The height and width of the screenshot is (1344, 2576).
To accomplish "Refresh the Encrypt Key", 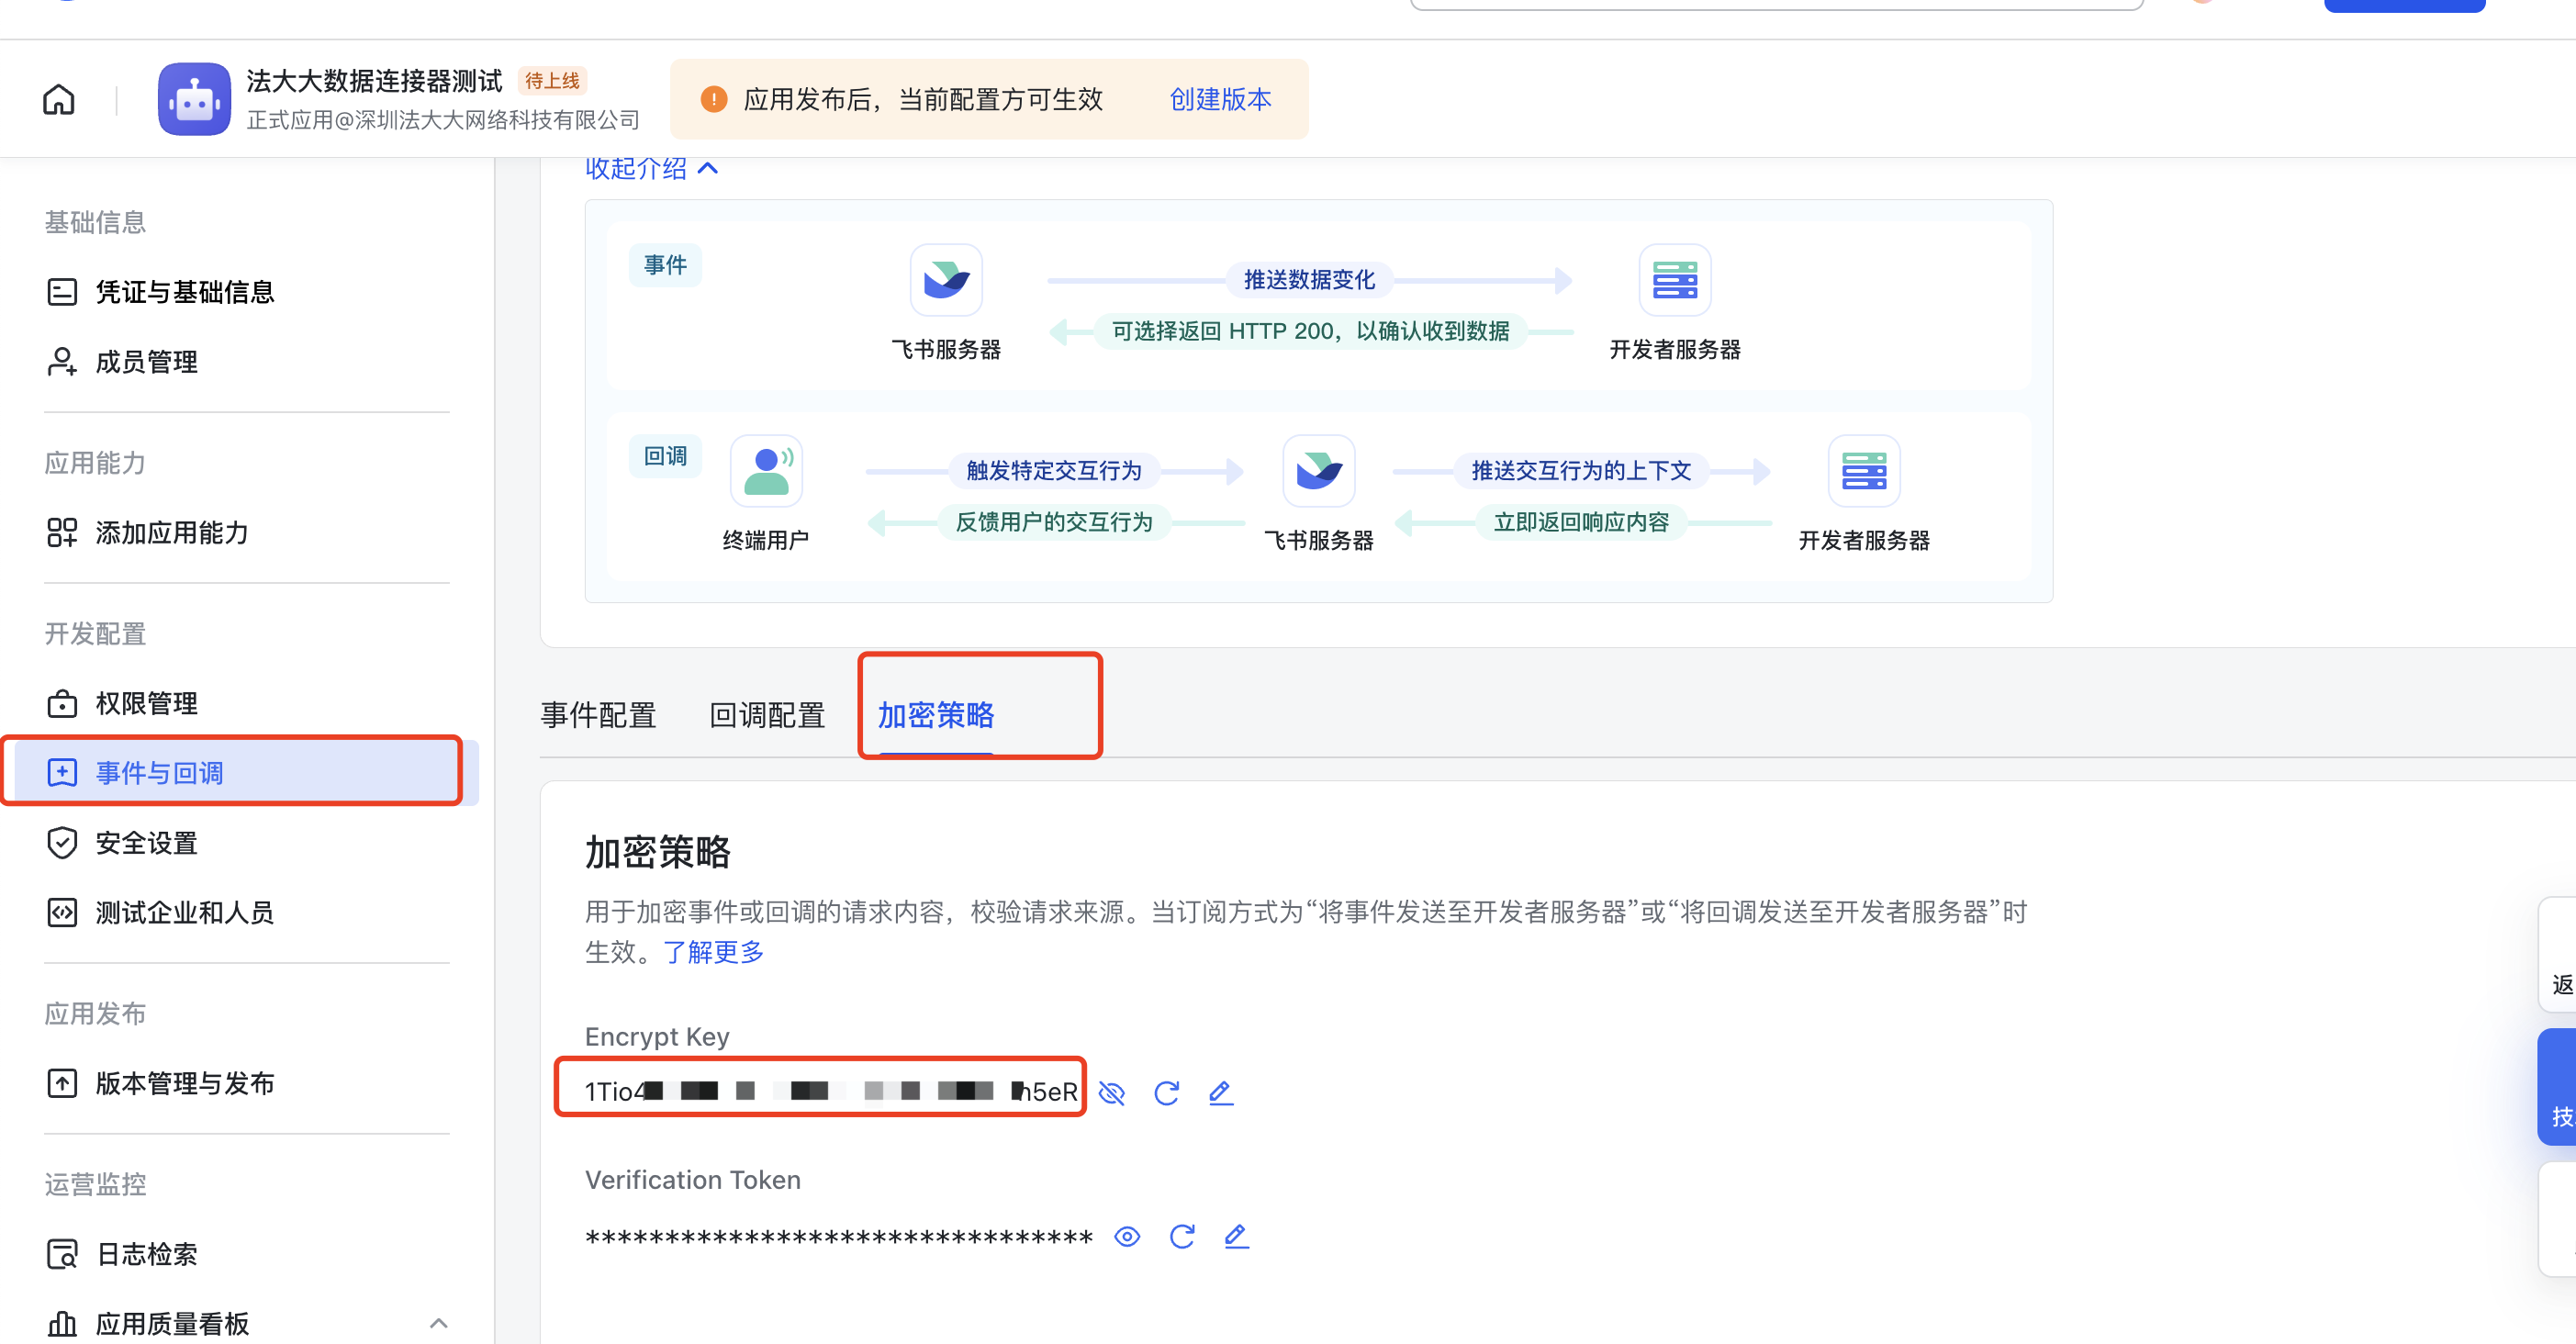I will (x=1166, y=1093).
